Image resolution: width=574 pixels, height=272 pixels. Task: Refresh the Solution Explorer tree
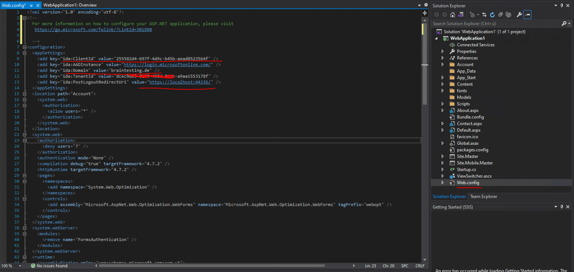coord(492,15)
